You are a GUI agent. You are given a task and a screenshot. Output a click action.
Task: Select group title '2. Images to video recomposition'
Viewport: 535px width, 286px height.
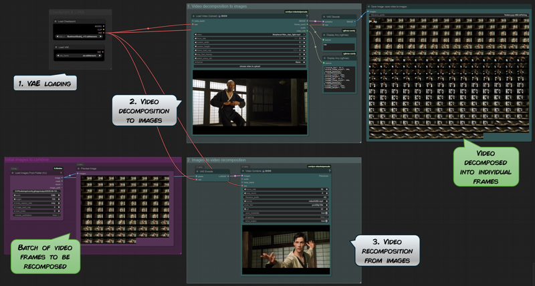(x=216, y=160)
